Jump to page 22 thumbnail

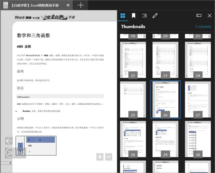[133, 60]
